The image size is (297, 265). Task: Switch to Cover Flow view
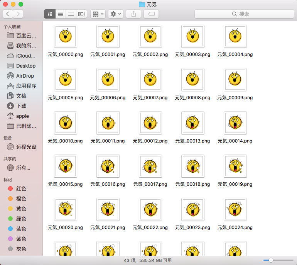(x=82, y=14)
